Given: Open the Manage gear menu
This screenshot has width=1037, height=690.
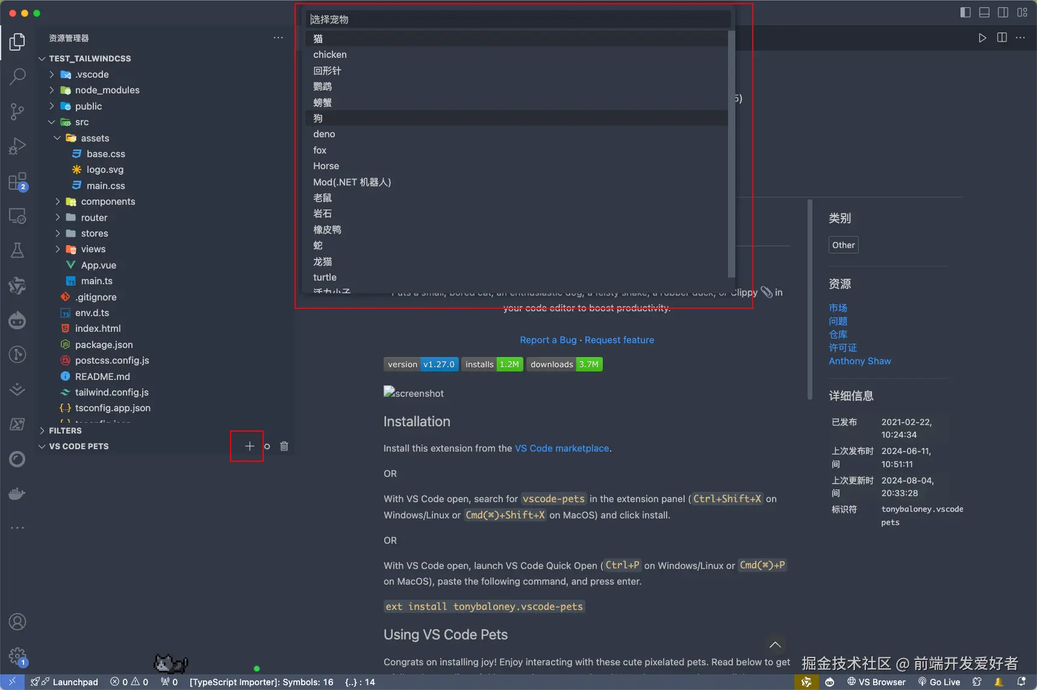Looking at the screenshot, I should tap(17, 656).
